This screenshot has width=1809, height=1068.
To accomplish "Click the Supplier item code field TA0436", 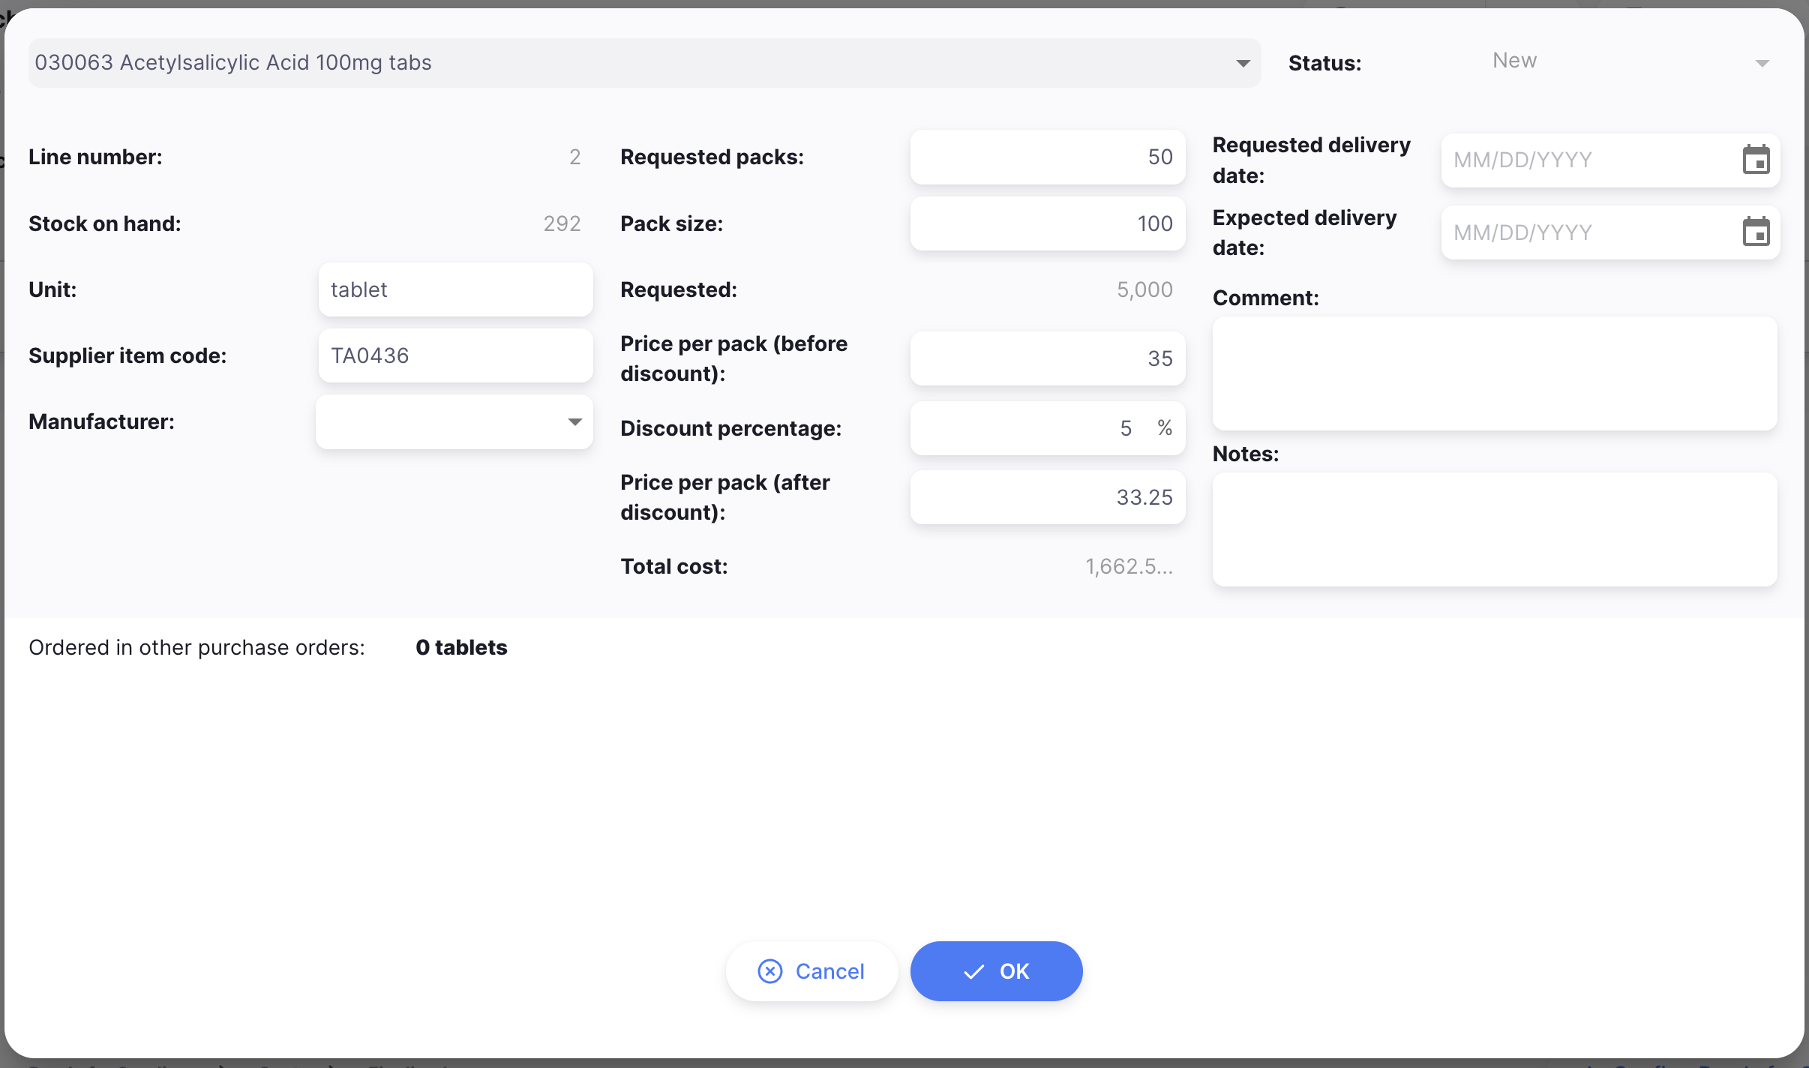I will tap(454, 355).
